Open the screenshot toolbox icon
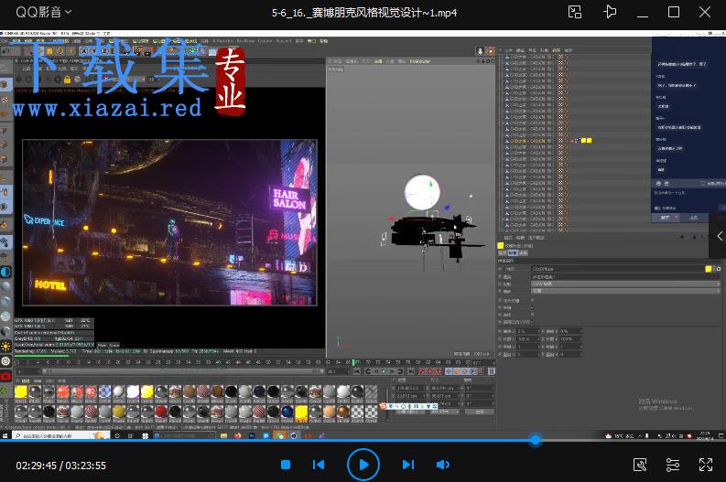 click(x=640, y=465)
